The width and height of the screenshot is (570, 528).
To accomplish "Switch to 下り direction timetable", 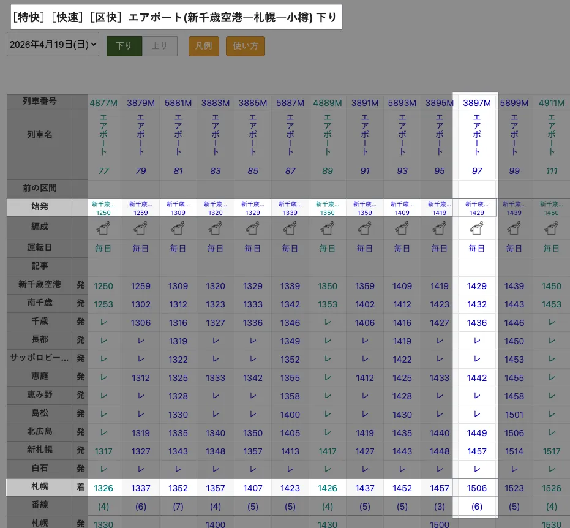I will (124, 47).
